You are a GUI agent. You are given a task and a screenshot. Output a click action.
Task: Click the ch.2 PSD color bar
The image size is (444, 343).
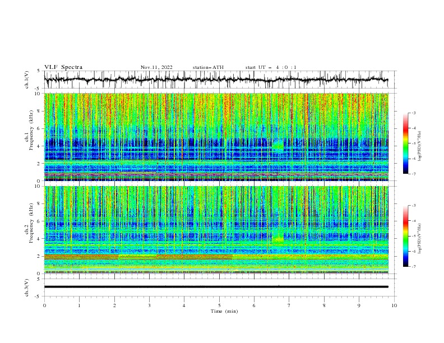tap(405, 236)
